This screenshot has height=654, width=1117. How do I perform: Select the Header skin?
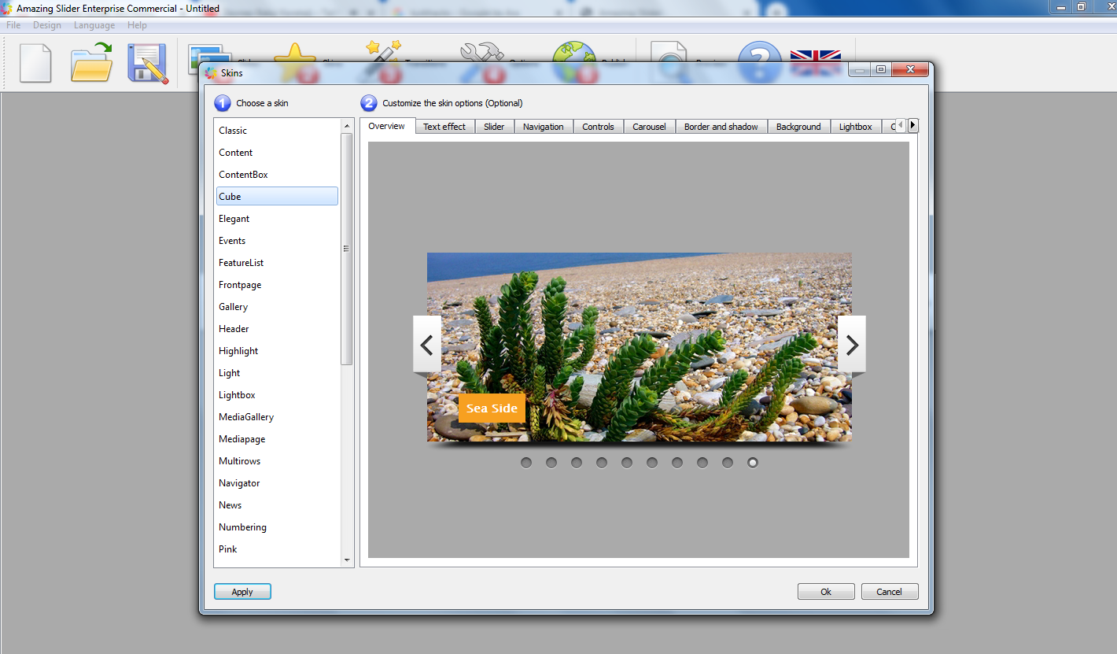[x=278, y=329]
